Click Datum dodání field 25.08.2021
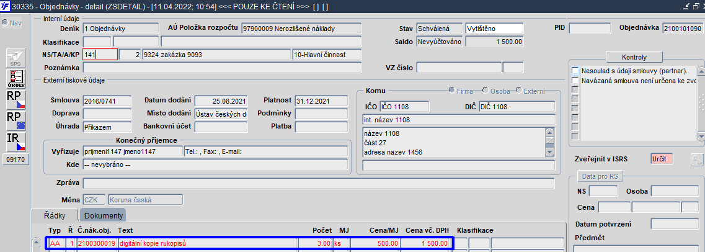 point(221,101)
